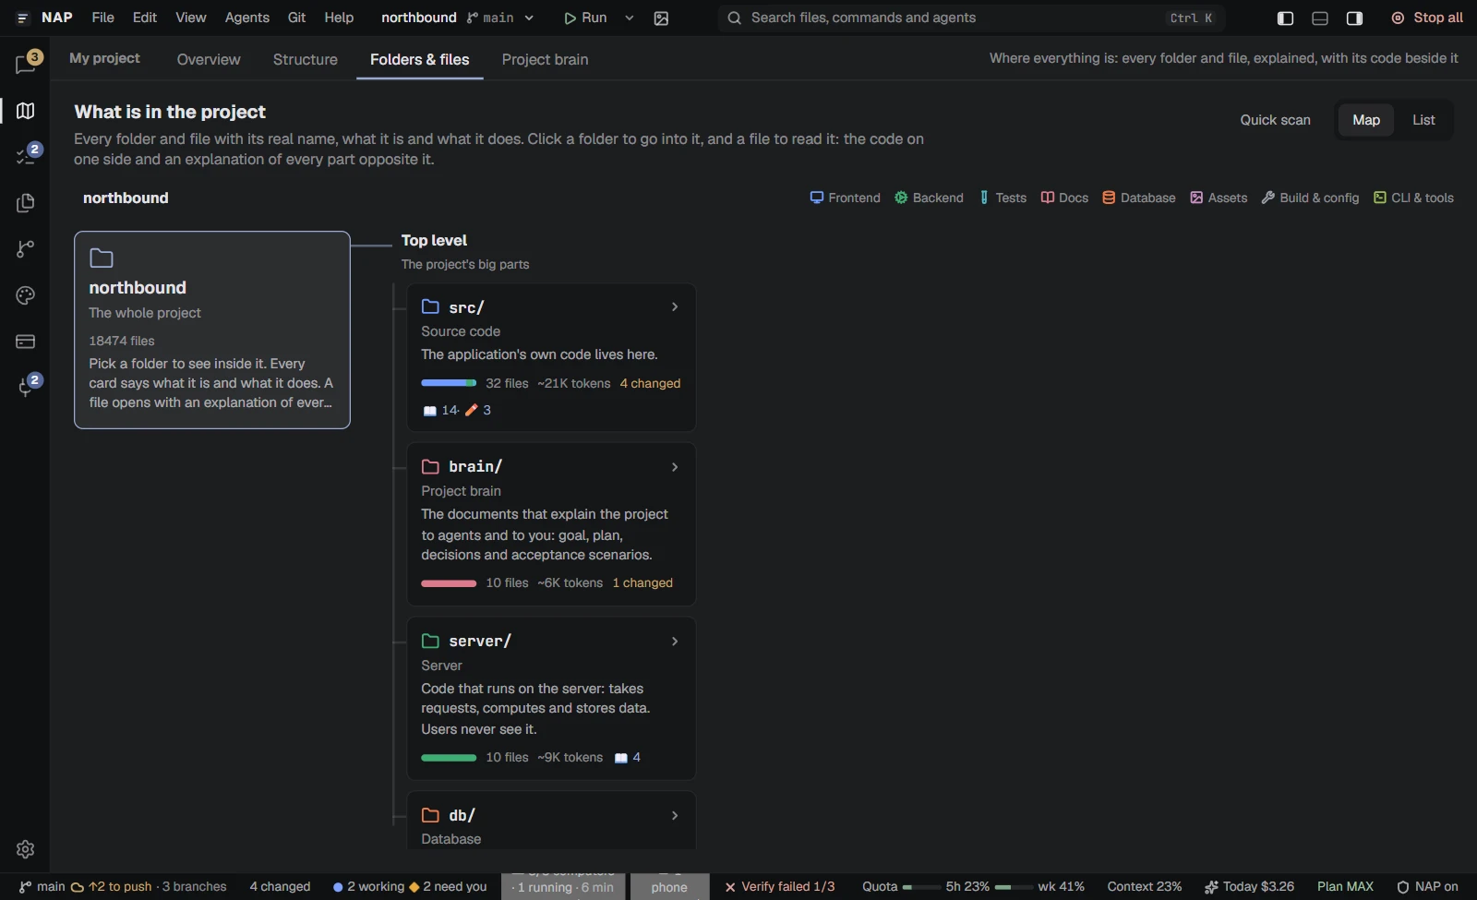Click the root northbound folder icon
The width and height of the screenshot is (1477, 900).
[102, 258]
